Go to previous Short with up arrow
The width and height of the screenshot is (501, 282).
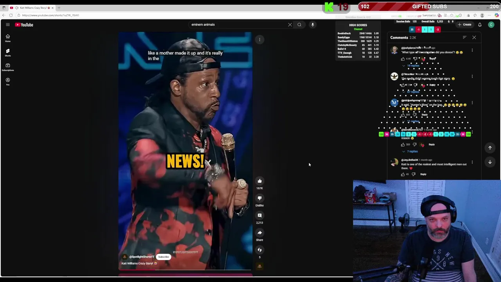[490, 148]
